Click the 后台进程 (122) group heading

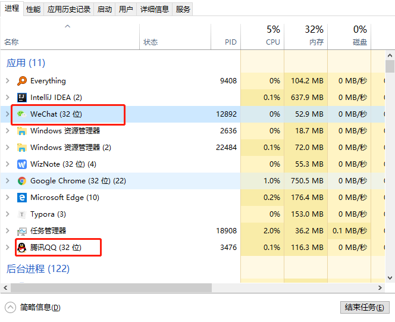coord(38,269)
